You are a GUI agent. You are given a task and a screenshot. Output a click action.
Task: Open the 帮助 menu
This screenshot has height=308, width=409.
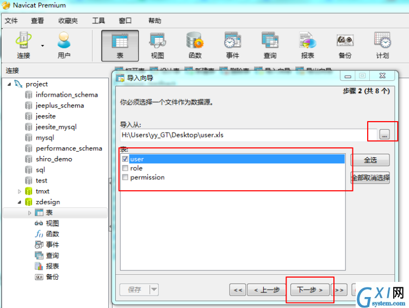click(x=154, y=21)
